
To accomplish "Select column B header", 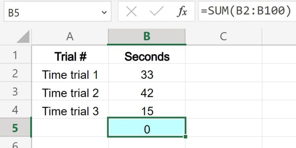I will 147,37.
